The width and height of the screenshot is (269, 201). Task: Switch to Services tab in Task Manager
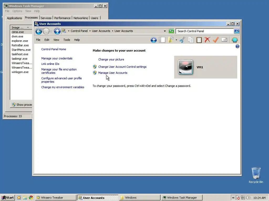[x=46, y=18]
